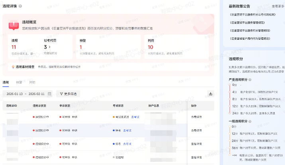Click the end date 2026-02-11 field
Screen dimensions: 285x165
point(37,94)
